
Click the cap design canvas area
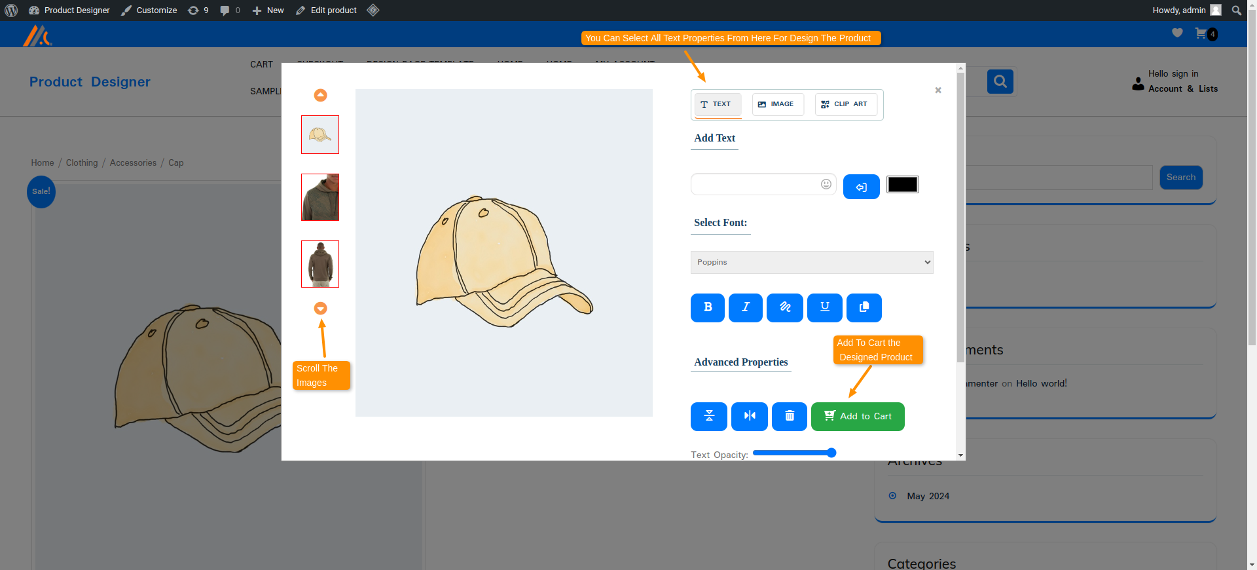[x=504, y=253]
